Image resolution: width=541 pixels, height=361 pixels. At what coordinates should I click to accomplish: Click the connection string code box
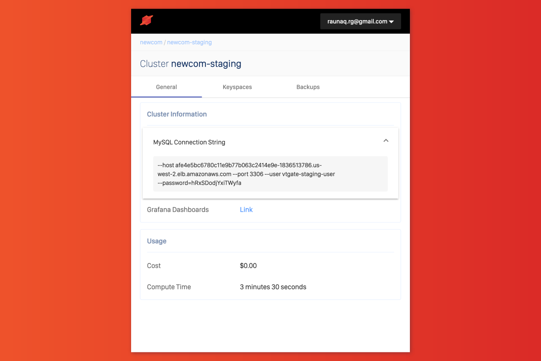coord(270,174)
